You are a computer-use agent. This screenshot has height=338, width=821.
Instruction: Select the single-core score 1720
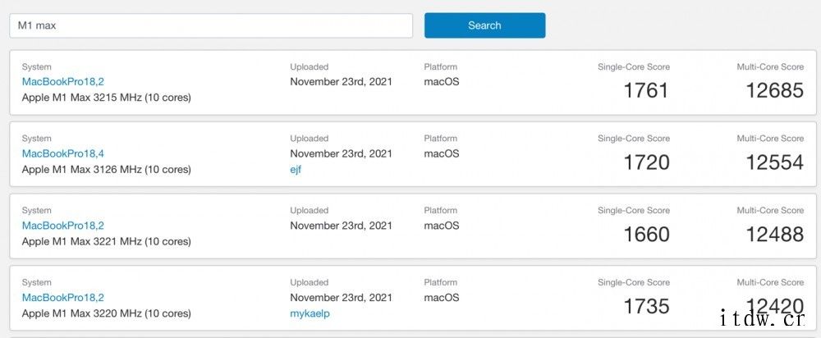coord(646,162)
